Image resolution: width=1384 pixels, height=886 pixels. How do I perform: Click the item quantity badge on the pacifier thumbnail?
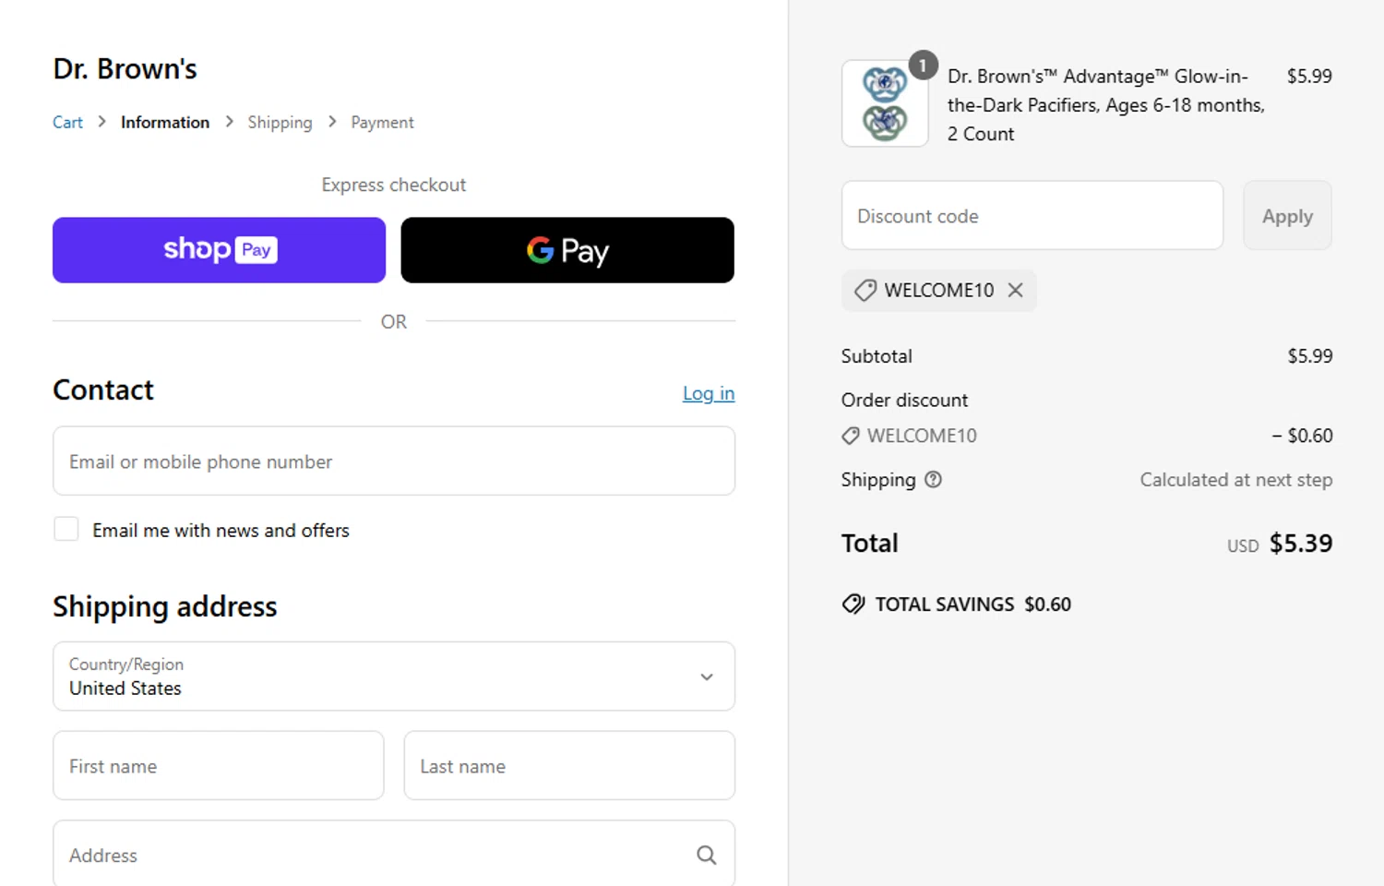click(923, 66)
